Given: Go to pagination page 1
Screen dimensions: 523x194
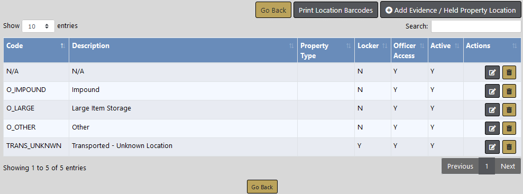Looking at the screenshot, I should (x=487, y=166).
